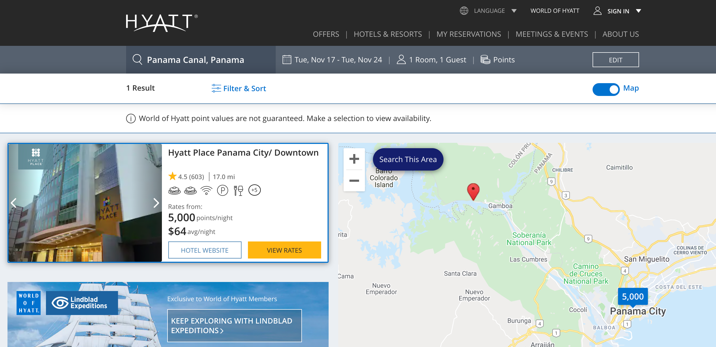Click the search magnifier icon
This screenshot has height=347, width=716.
[x=137, y=59]
